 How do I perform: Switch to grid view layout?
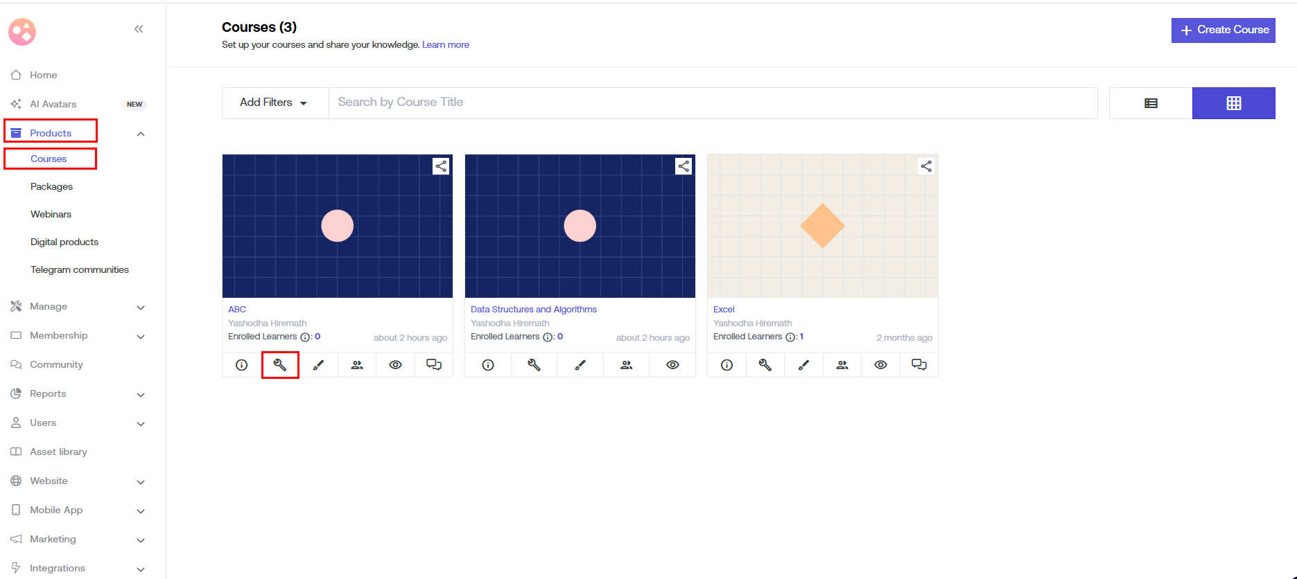click(x=1233, y=103)
